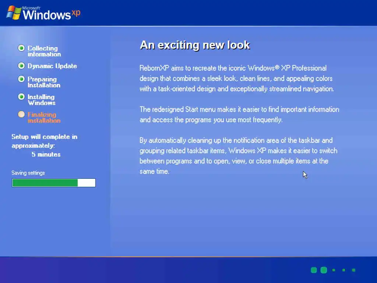This screenshot has height=283, width=377.
Task: Click the Windows XP flag logo
Action: 14,13
